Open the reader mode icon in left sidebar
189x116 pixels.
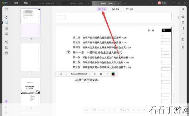6,9
